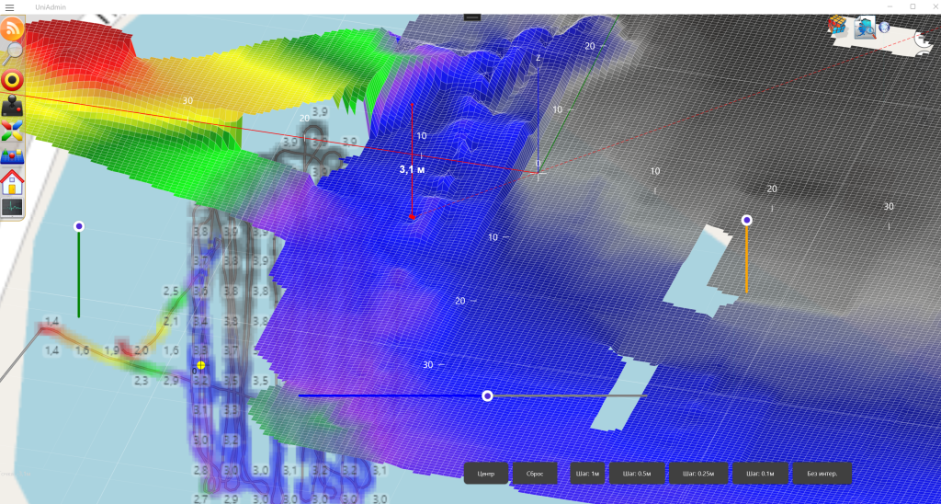Click the colorful 3D cube icon

tap(837, 25)
